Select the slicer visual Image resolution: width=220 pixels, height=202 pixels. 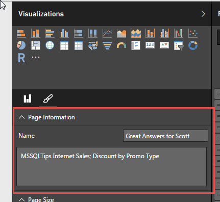pos(179,45)
